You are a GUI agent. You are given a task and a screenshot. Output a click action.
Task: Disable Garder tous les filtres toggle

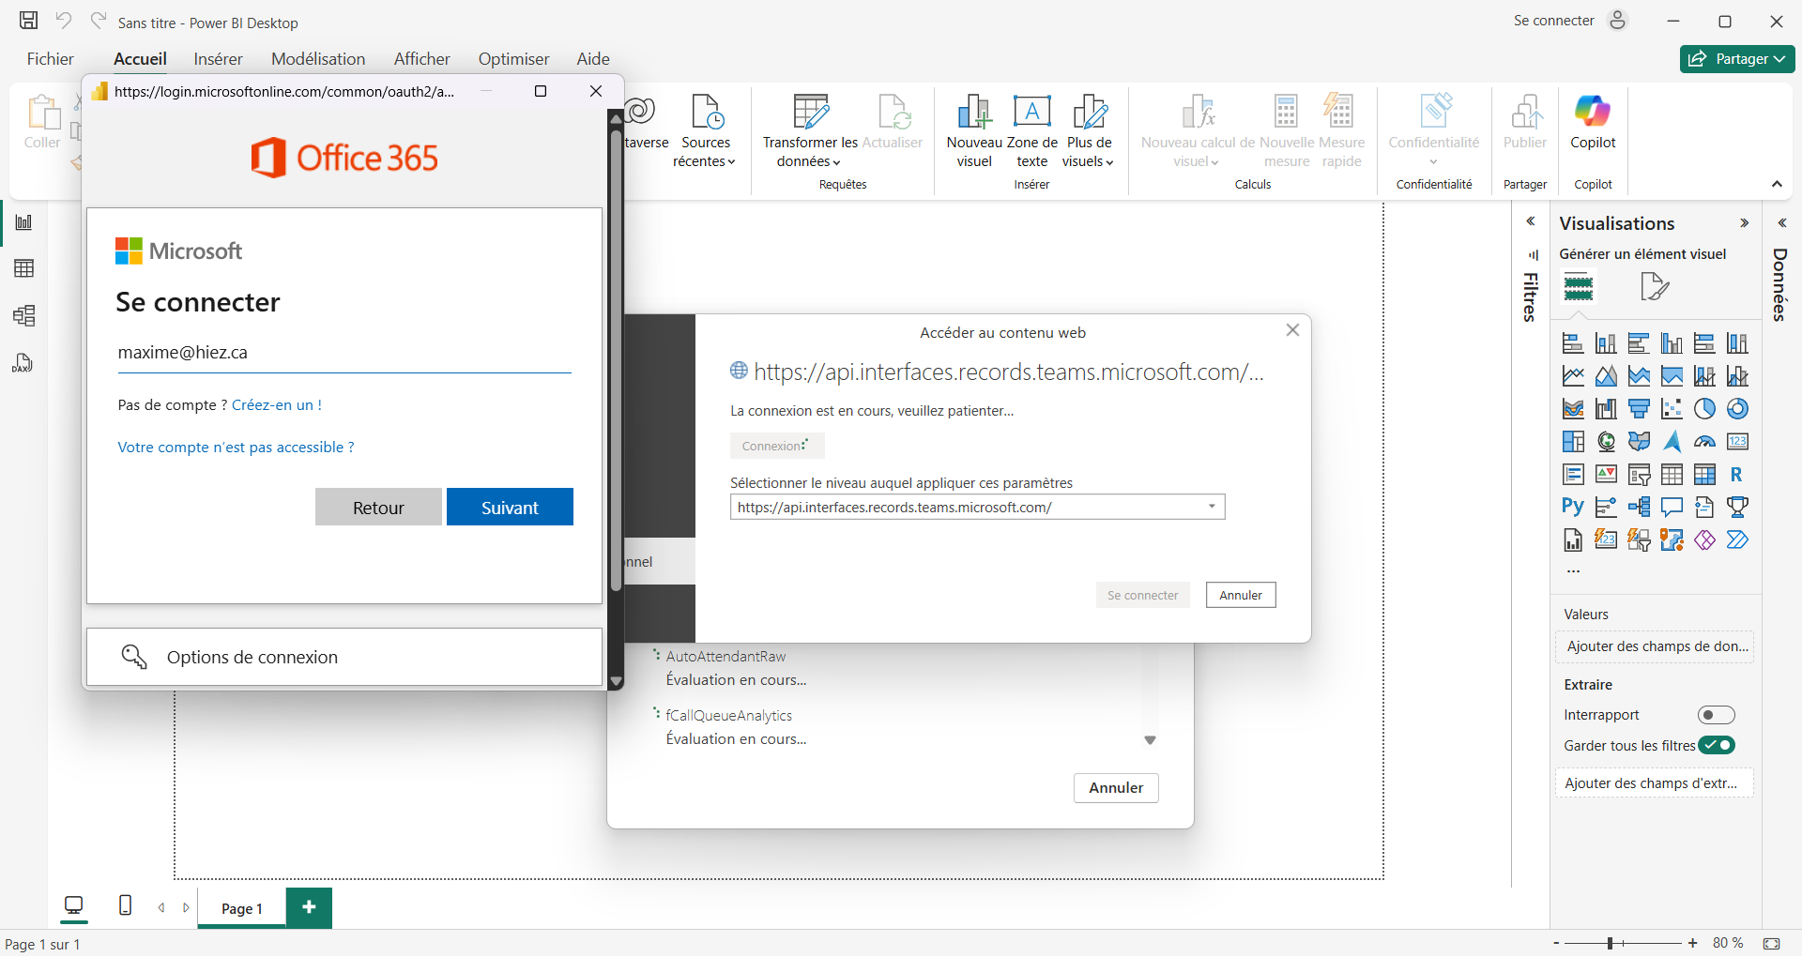[1716, 746]
